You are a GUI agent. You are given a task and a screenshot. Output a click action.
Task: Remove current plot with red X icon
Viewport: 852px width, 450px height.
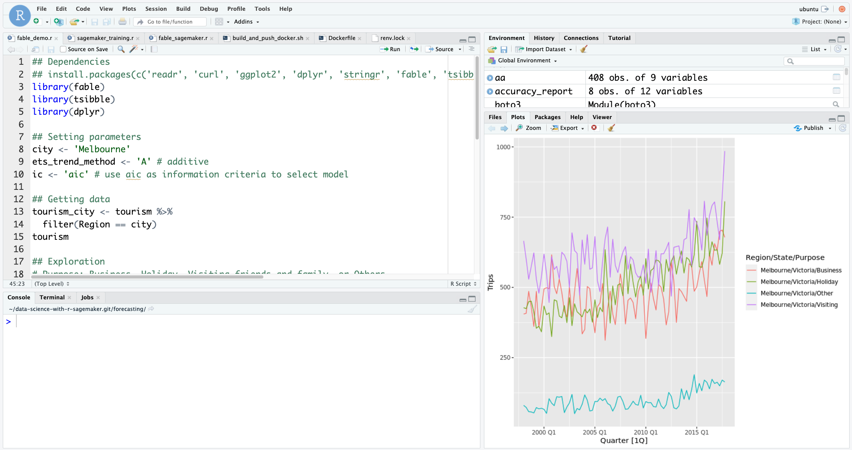594,128
